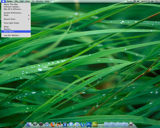This screenshot has width=160, height=128.
Task: Click the highlighted Shut Down... entry
Action: coord(16,31)
